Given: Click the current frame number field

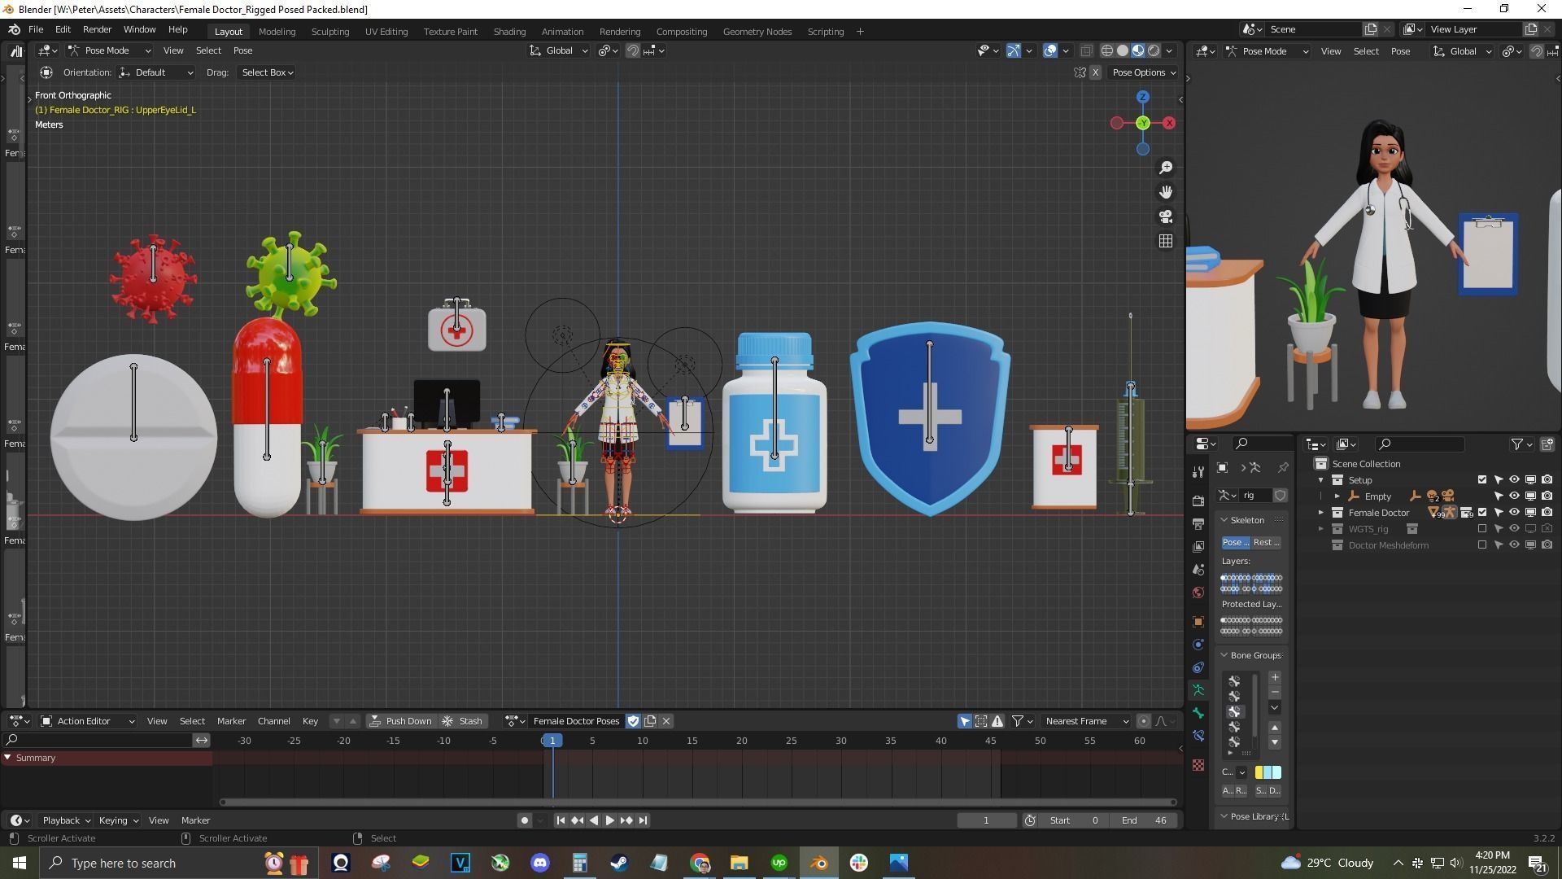Looking at the screenshot, I should point(986,820).
